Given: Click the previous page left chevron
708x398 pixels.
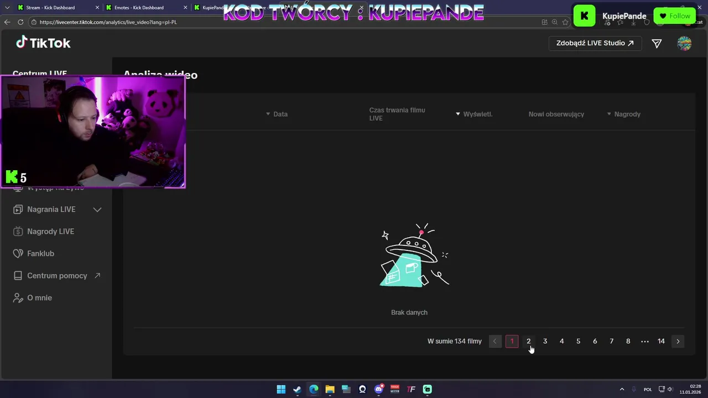Looking at the screenshot, I should pyautogui.click(x=495, y=341).
